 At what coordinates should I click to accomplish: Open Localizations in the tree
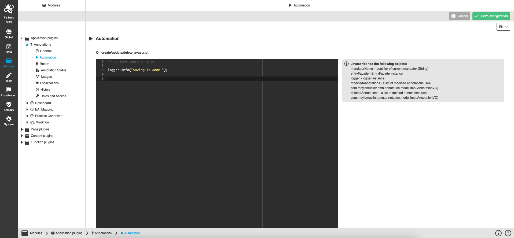tap(49, 83)
